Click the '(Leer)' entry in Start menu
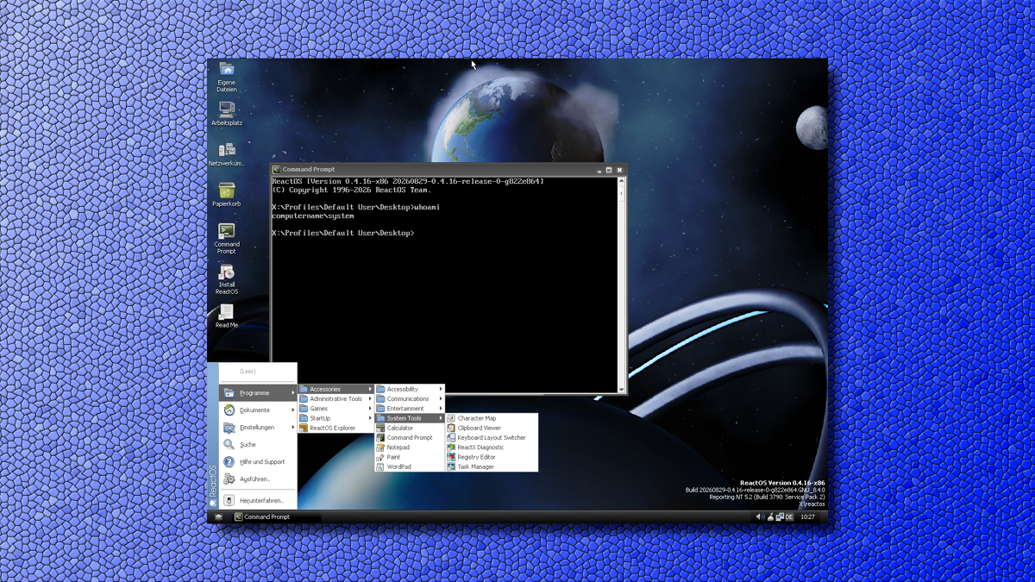Image resolution: width=1035 pixels, height=582 pixels. (x=248, y=372)
